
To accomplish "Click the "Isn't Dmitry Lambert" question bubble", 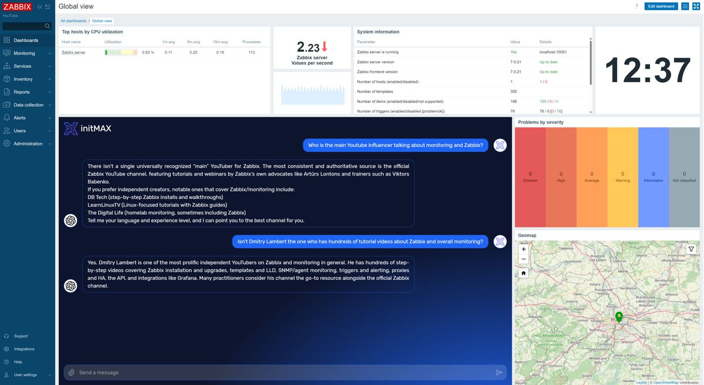I will (x=360, y=241).
